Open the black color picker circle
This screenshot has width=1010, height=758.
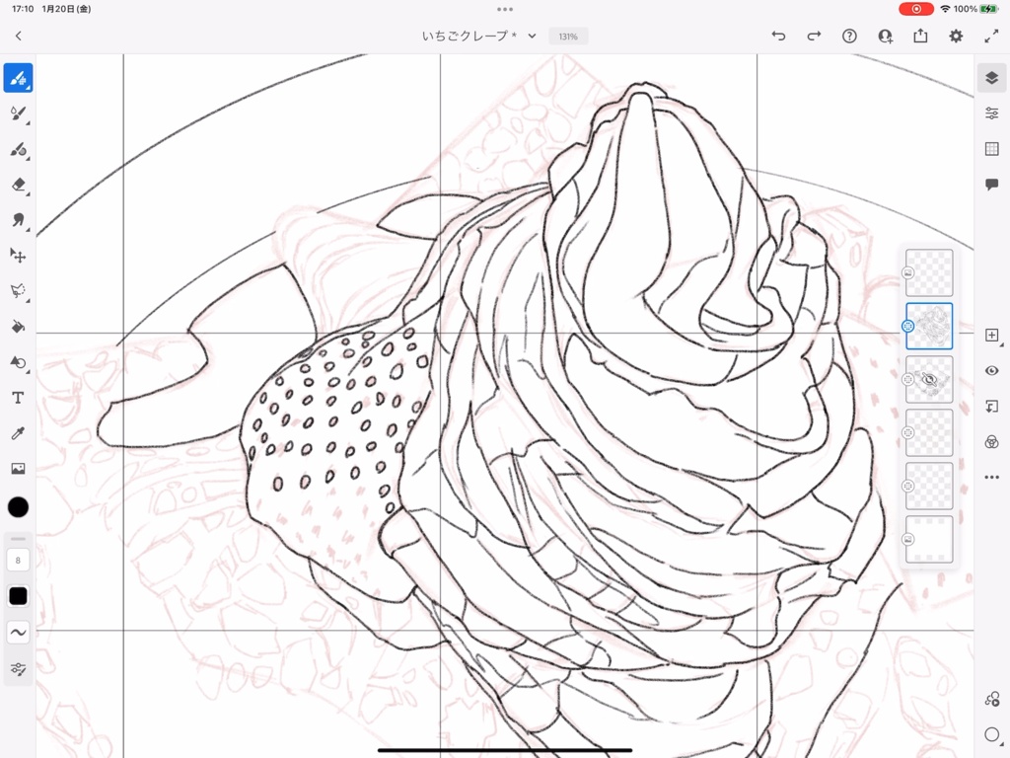point(18,507)
